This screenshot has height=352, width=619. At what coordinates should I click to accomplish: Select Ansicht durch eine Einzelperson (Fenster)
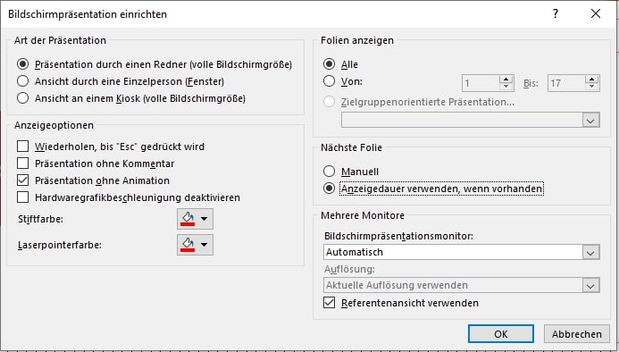coord(23,81)
